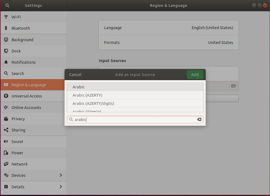Minimize the Settings window
This screenshot has height=196, width=270.
pos(254,5)
